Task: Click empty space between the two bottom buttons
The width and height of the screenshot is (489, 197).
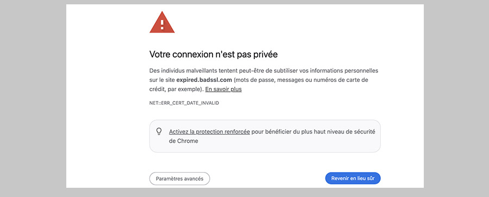Action: (x=267, y=179)
